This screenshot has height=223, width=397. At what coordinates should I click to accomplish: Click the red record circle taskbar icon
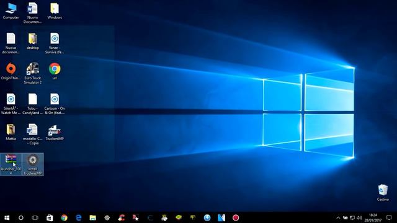coord(236,217)
